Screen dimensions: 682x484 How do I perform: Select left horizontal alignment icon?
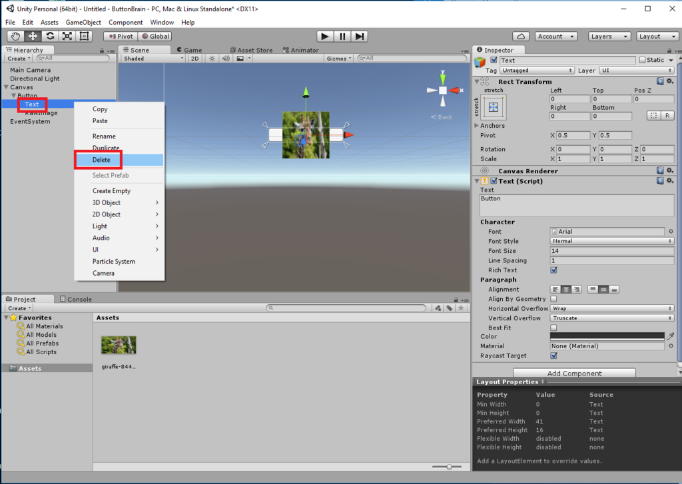(x=555, y=290)
